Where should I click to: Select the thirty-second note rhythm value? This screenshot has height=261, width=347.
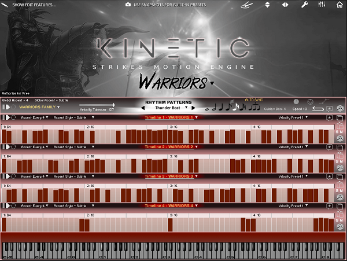point(243,107)
